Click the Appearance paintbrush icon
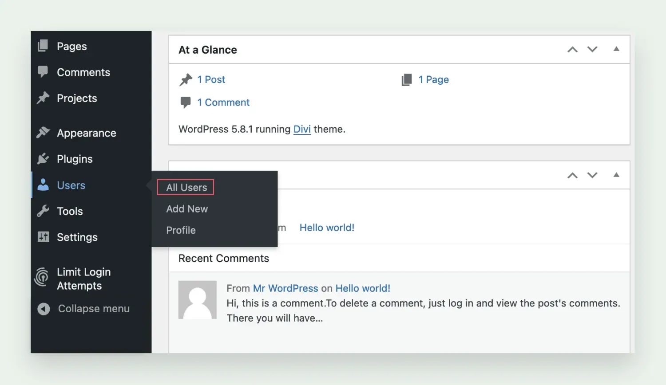Image resolution: width=666 pixels, height=385 pixels. (43, 133)
